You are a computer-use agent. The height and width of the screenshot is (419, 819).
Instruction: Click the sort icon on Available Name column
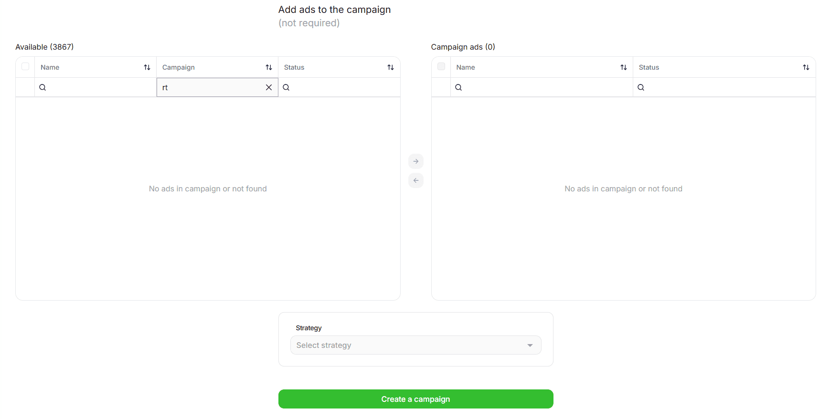pos(147,67)
